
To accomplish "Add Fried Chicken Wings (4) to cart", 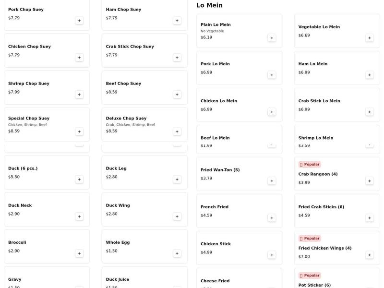I will (x=369, y=255).
